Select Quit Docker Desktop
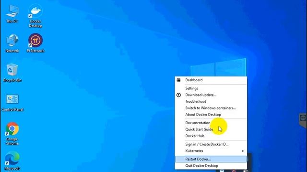307x172 pixels. coord(211,166)
